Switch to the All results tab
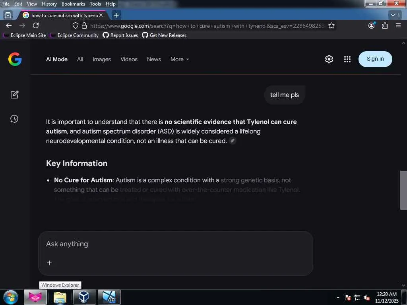Image resolution: width=407 pixels, height=305 pixels. tap(80, 60)
